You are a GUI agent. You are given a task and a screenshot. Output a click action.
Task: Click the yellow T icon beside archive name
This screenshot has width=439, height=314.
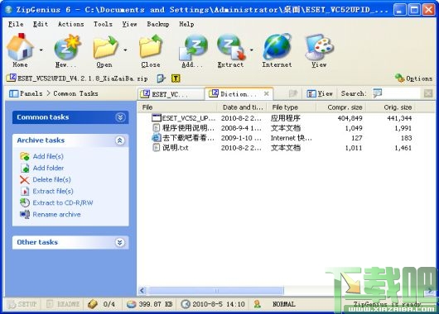(176, 78)
